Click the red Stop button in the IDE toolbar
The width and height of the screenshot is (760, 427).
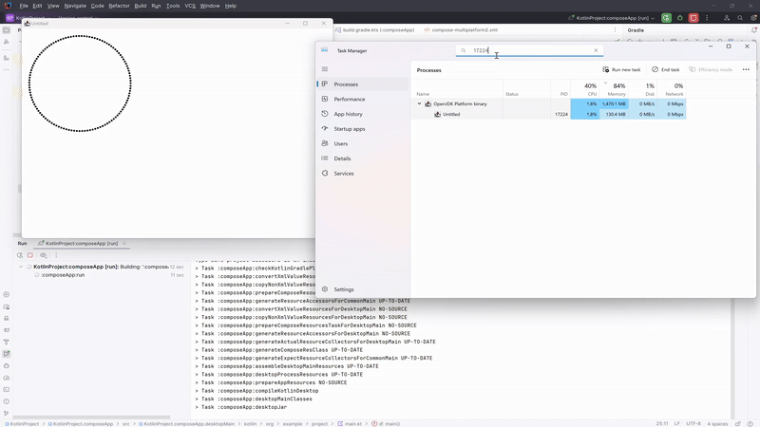tap(693, 18)
